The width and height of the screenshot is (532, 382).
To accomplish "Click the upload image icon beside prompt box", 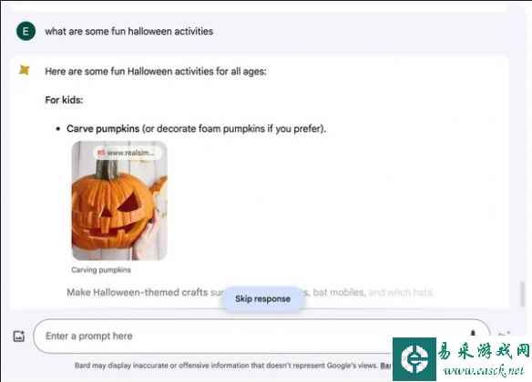I will click(18, 337).
